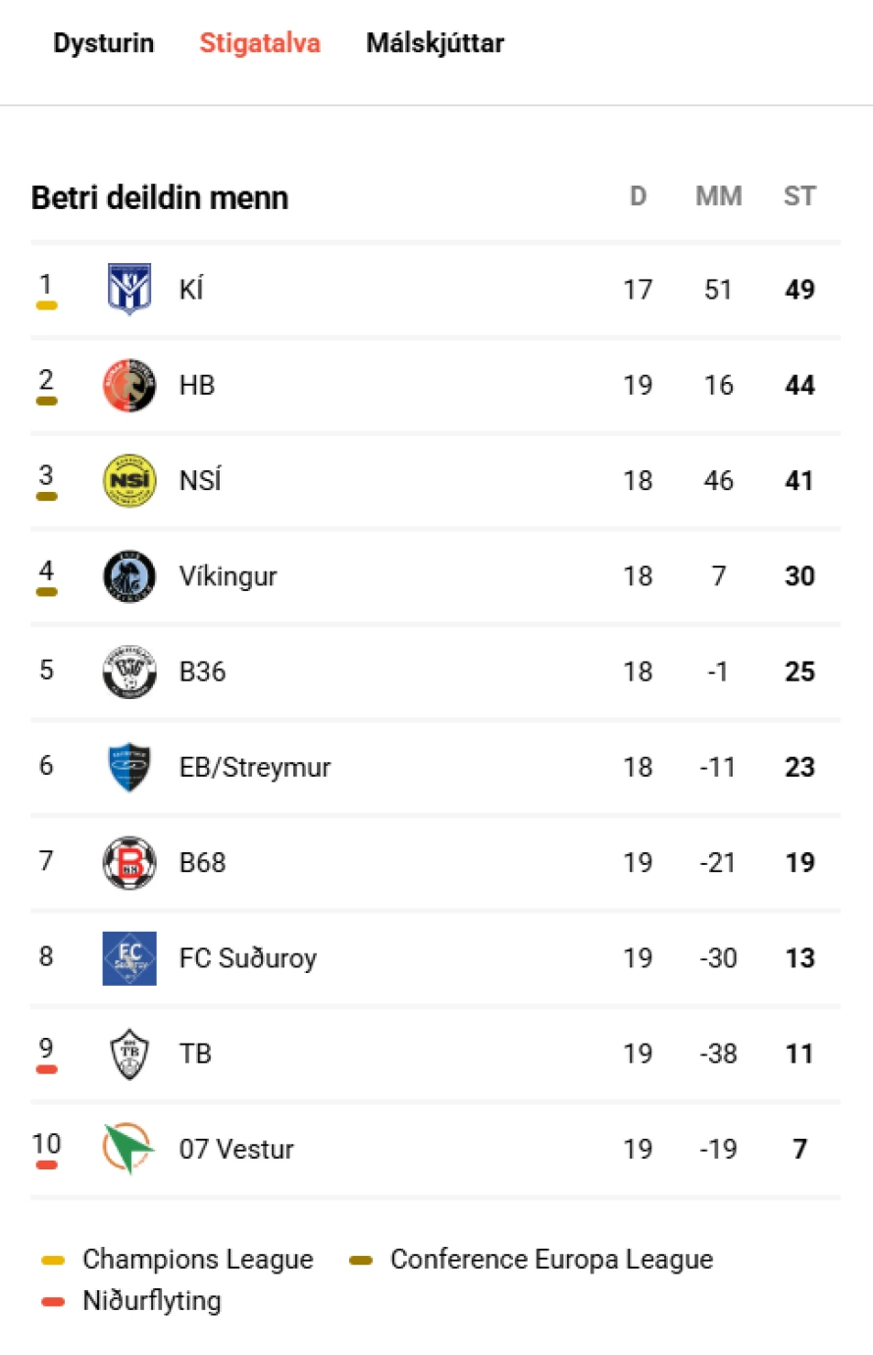Open the Víkingur team name link
The width and height of the screenshot is (873, 1355).
coord(228,576)
